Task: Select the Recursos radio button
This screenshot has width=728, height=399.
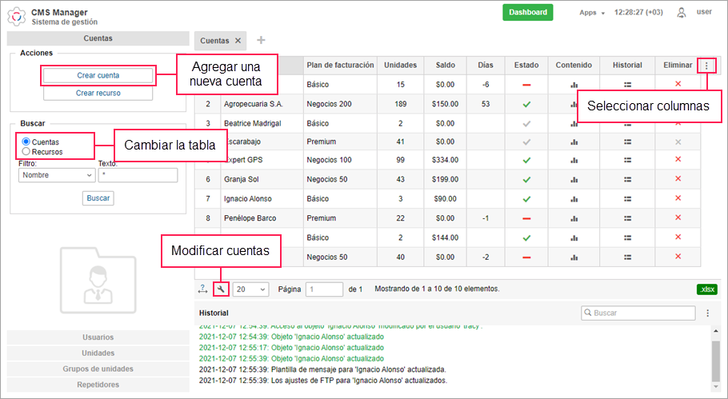Action: coord(26,151)
